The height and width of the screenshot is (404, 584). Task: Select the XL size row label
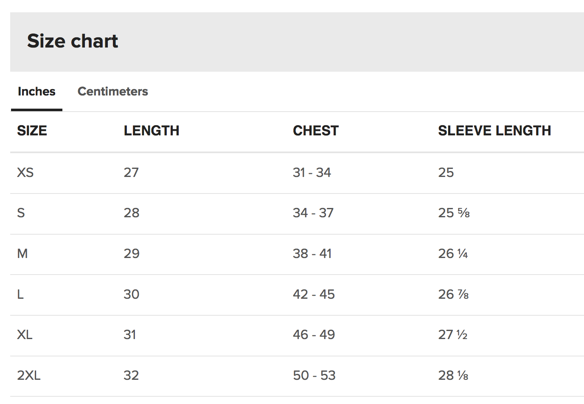25,334
